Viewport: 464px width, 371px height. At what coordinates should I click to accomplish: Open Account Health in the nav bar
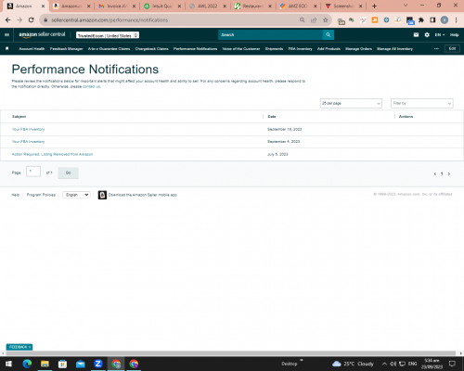pos(32,49)
